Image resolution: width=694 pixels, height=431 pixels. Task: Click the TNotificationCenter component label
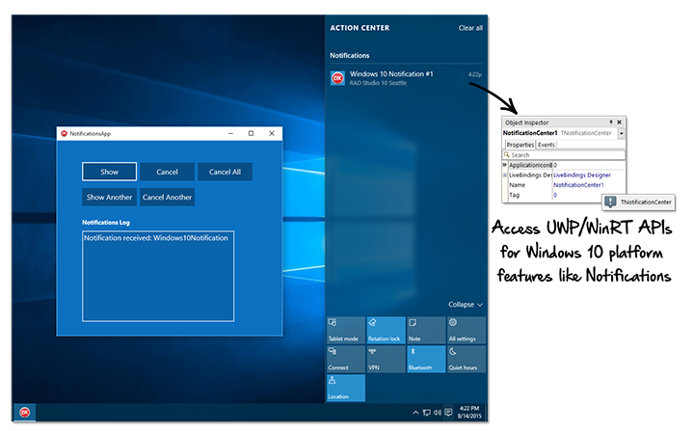(x=646, y=202)
